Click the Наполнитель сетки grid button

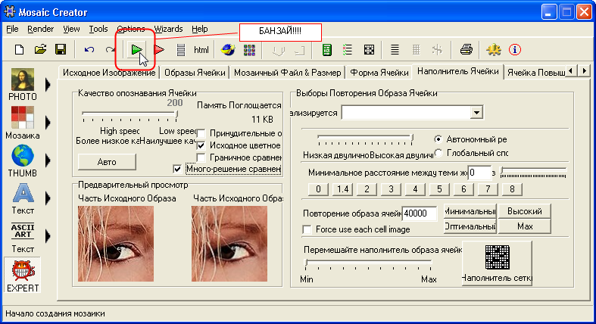[x=497, y=263]
